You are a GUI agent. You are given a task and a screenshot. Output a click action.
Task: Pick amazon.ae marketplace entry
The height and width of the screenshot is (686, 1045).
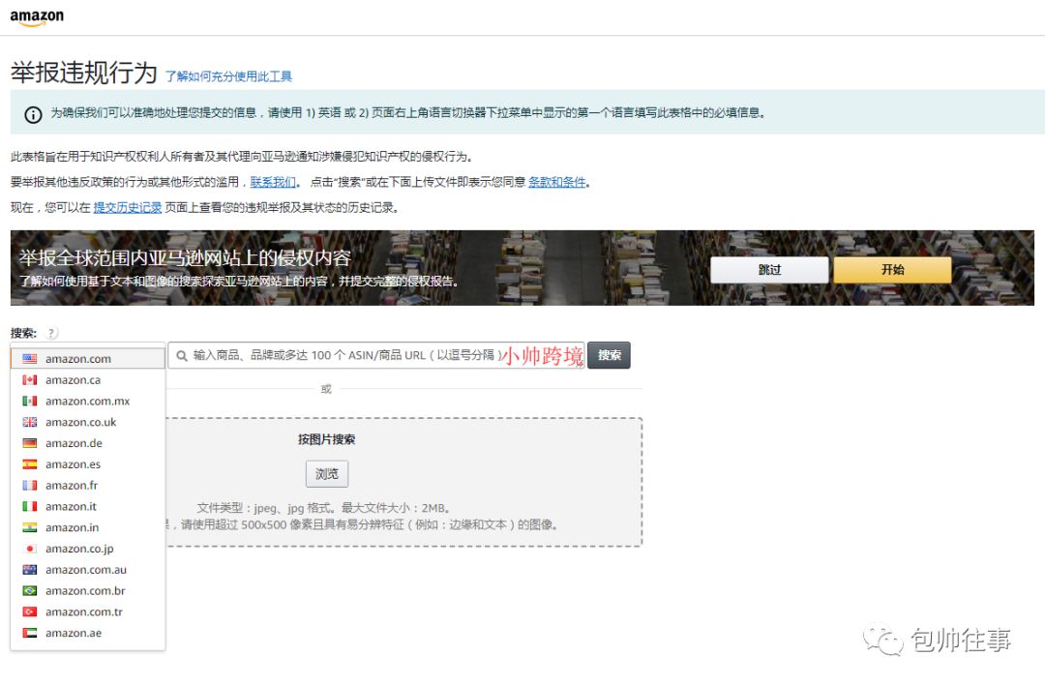pos(88,634)
